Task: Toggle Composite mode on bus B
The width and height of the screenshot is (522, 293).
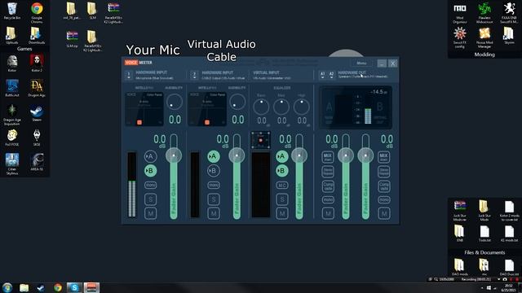Action: click(384, 186)
